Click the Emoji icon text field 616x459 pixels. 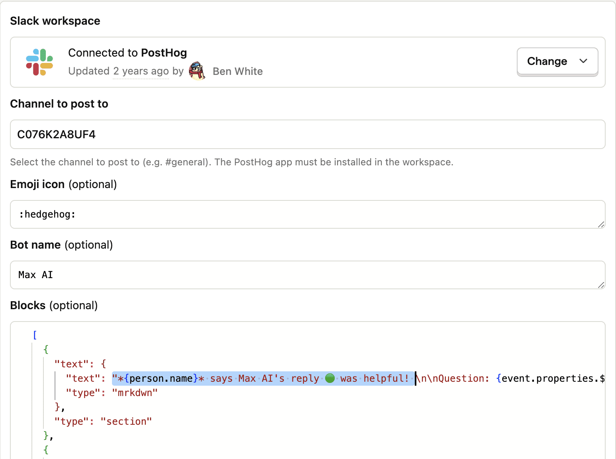308,214
